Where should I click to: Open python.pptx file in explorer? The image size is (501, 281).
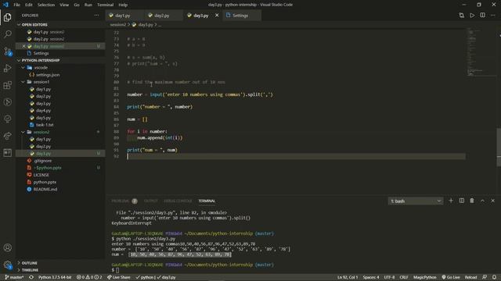click(x=45, y=182)
